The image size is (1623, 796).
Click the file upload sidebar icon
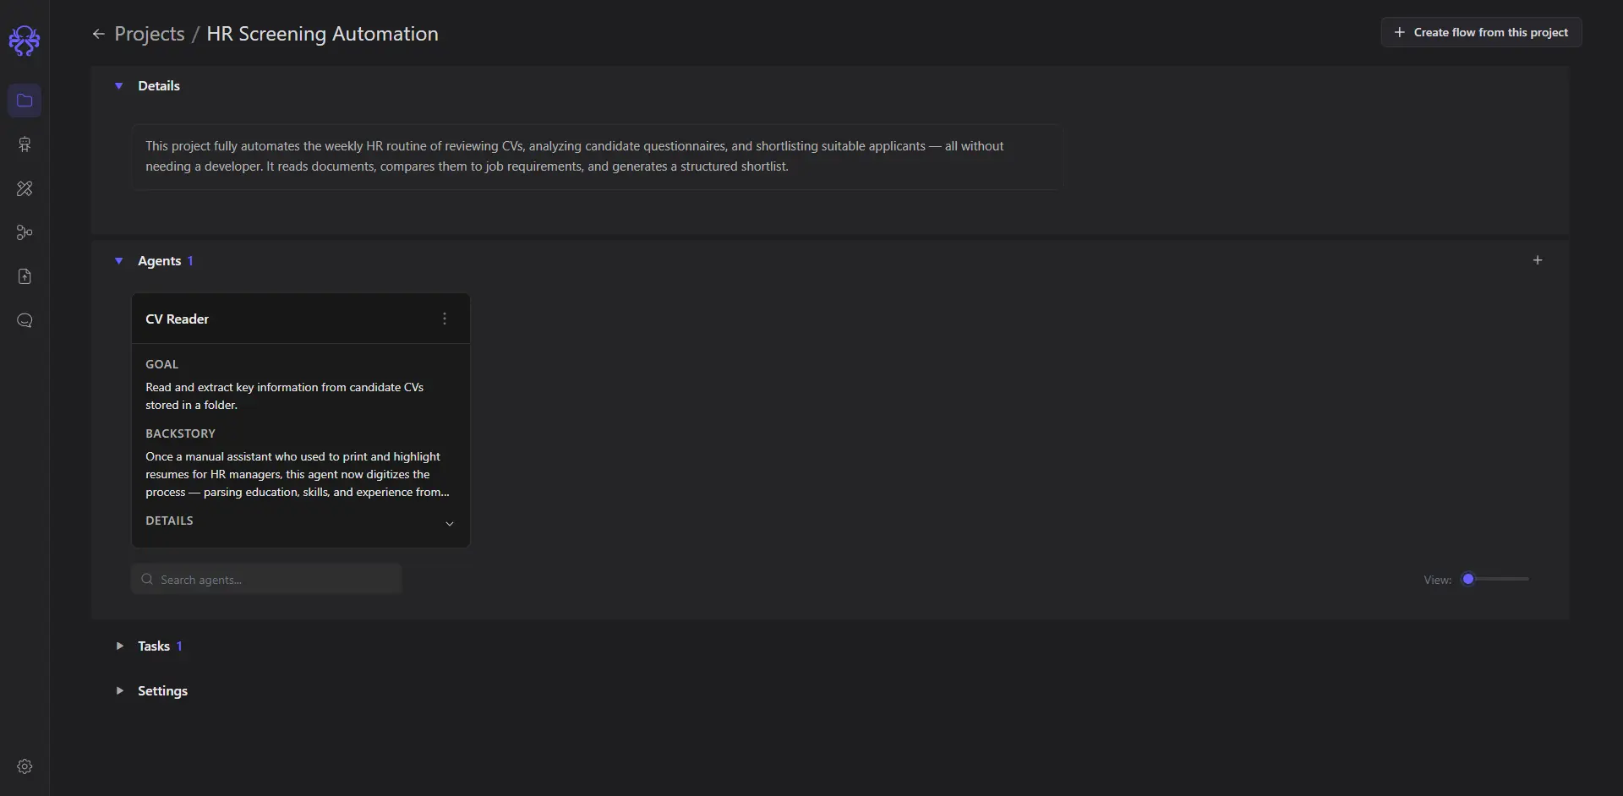pos(25,276)
